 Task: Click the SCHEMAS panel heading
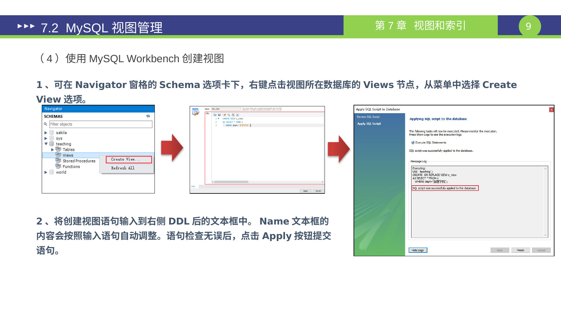(53, 116)
